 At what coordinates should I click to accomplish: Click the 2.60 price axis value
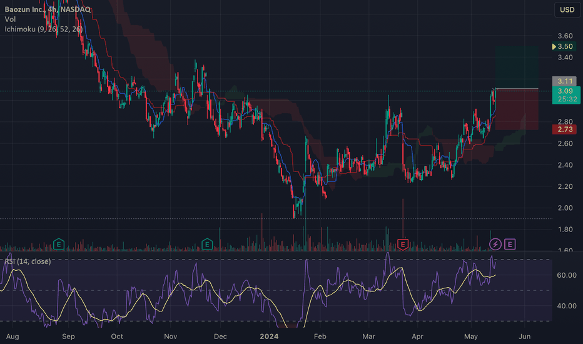[565, 144]
